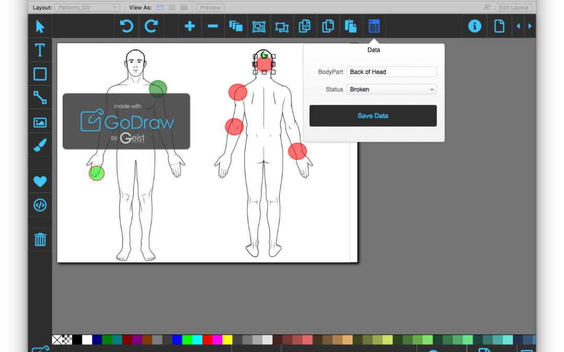
Task: Click the copy with code icon
Action: point(304,26)
